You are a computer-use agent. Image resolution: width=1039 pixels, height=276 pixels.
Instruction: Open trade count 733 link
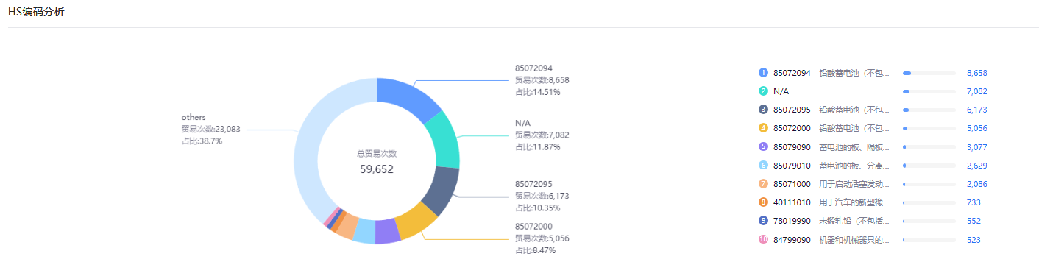click(974, 202)
